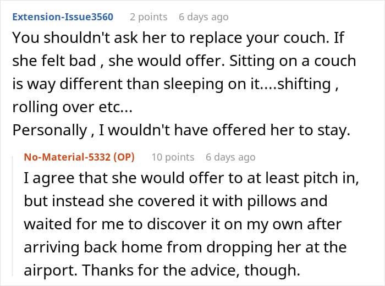Click the line "waited for me to discover it on my own after"
Viewport: 385px width, 286px height.
(x=182, y=223)
